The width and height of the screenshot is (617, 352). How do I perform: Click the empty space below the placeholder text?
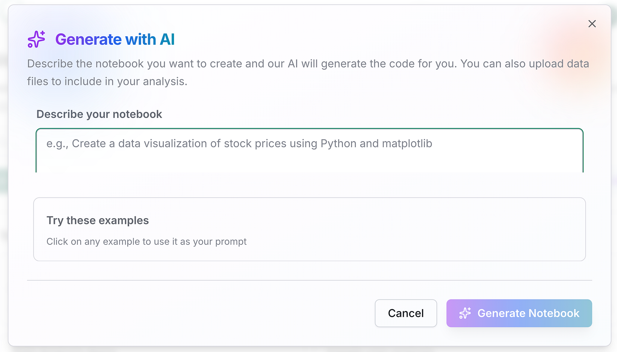click(309, 163)
